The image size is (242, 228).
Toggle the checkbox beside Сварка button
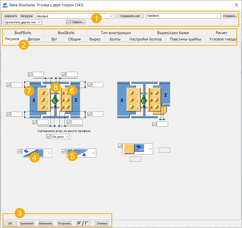coord(68,22)
